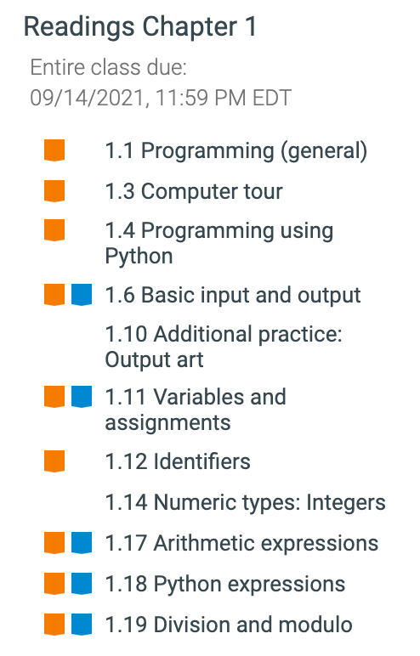Click the Readings Chapter 1 heading
Screen dimensions: 420x656
[140, 27]
